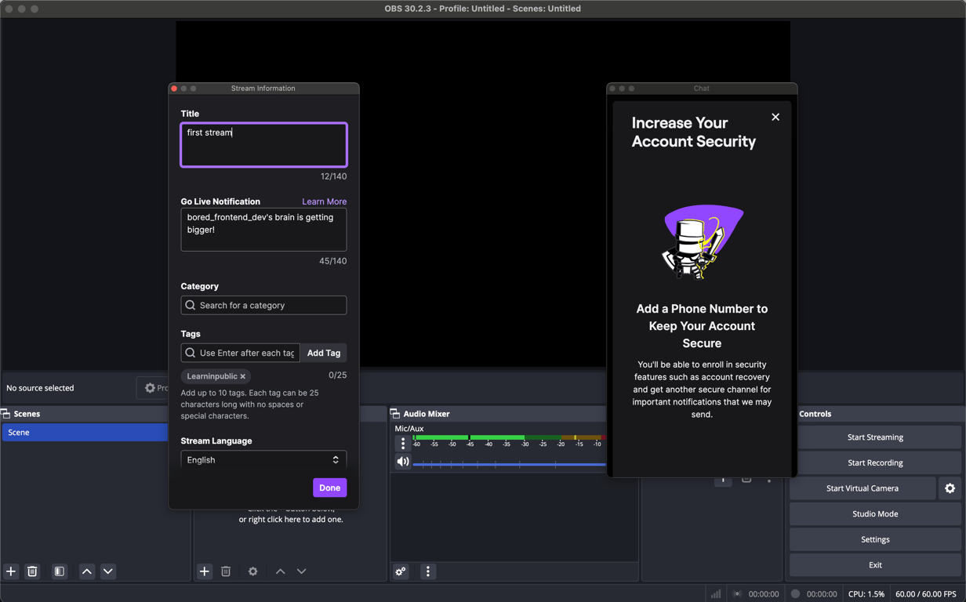Close the account security prompt in Chat
The image size is (966, 602).
coord(775,117)
